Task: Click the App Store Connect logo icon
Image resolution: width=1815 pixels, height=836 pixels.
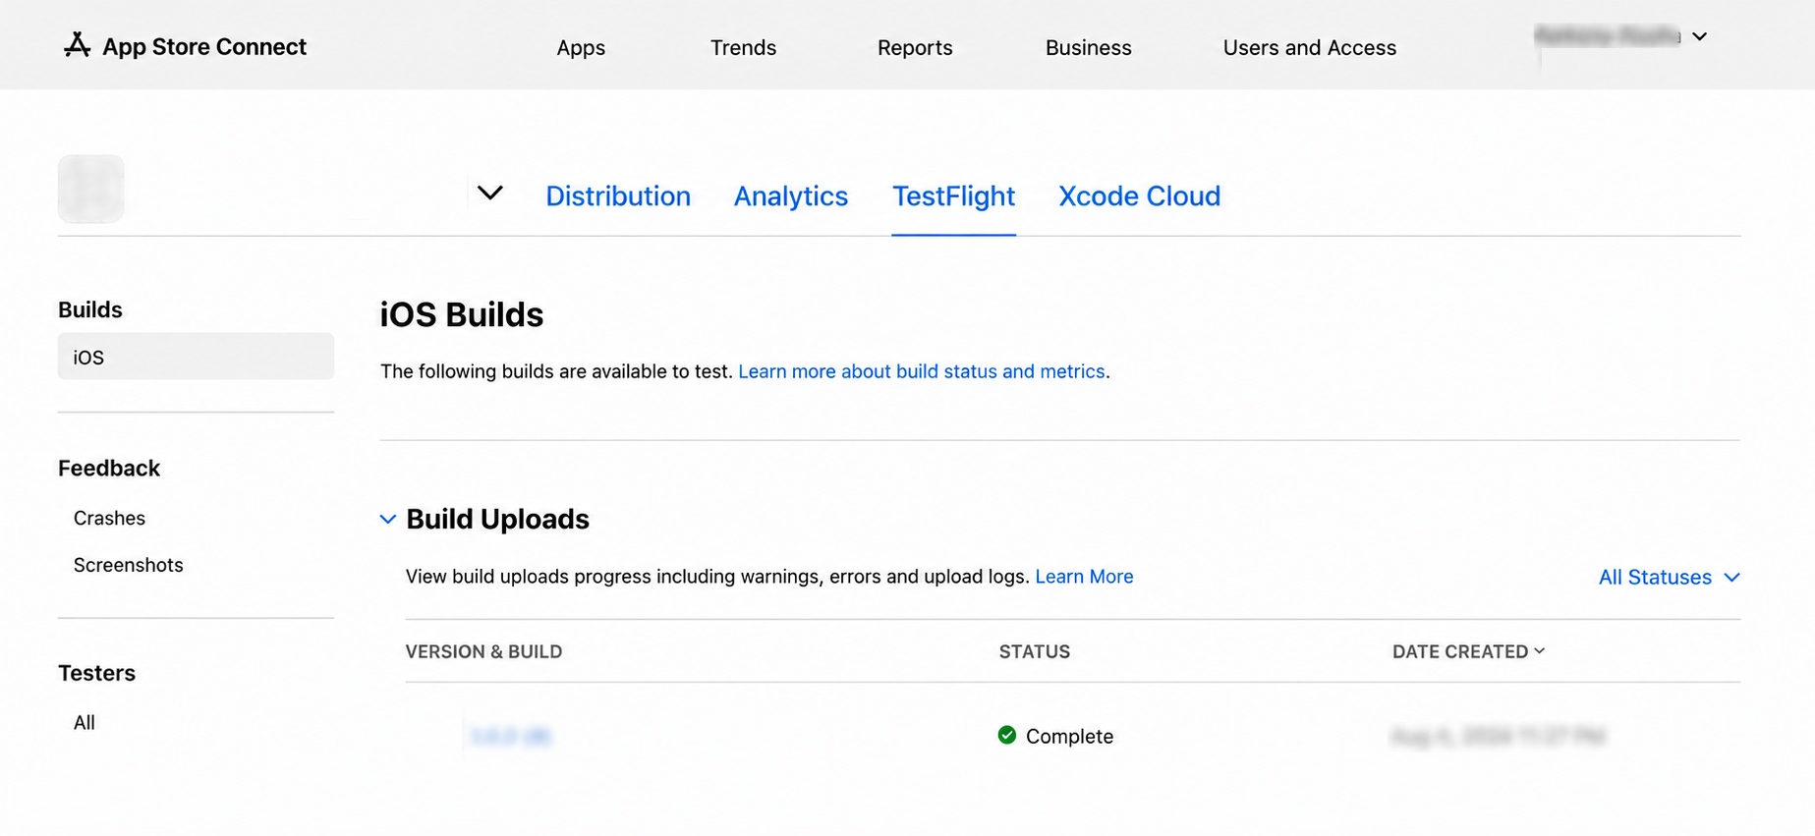Action: (77, 45)
